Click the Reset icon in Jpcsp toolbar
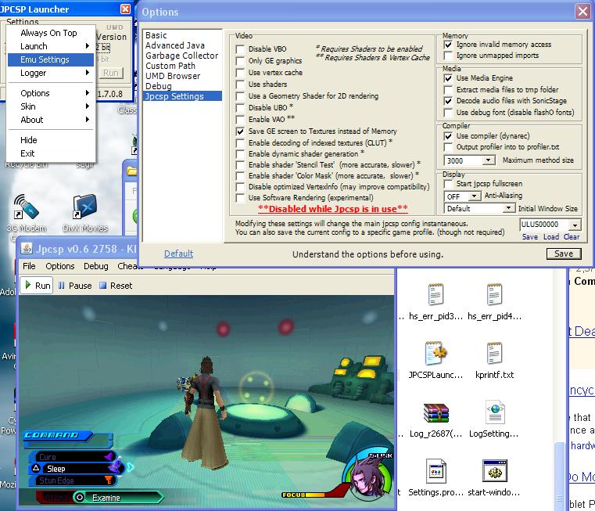 [x=102, y=286]
